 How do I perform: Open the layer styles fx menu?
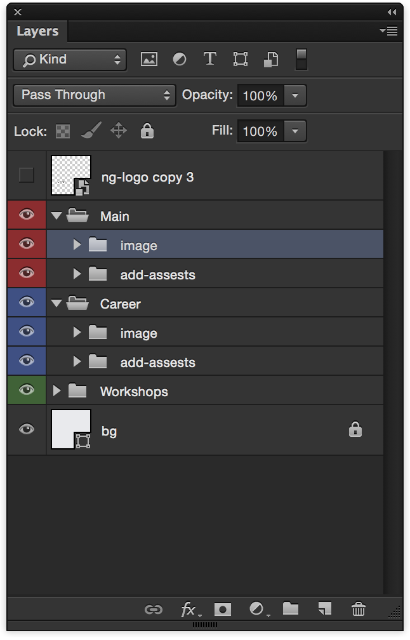pyautogui.click(x=188, y=610)
